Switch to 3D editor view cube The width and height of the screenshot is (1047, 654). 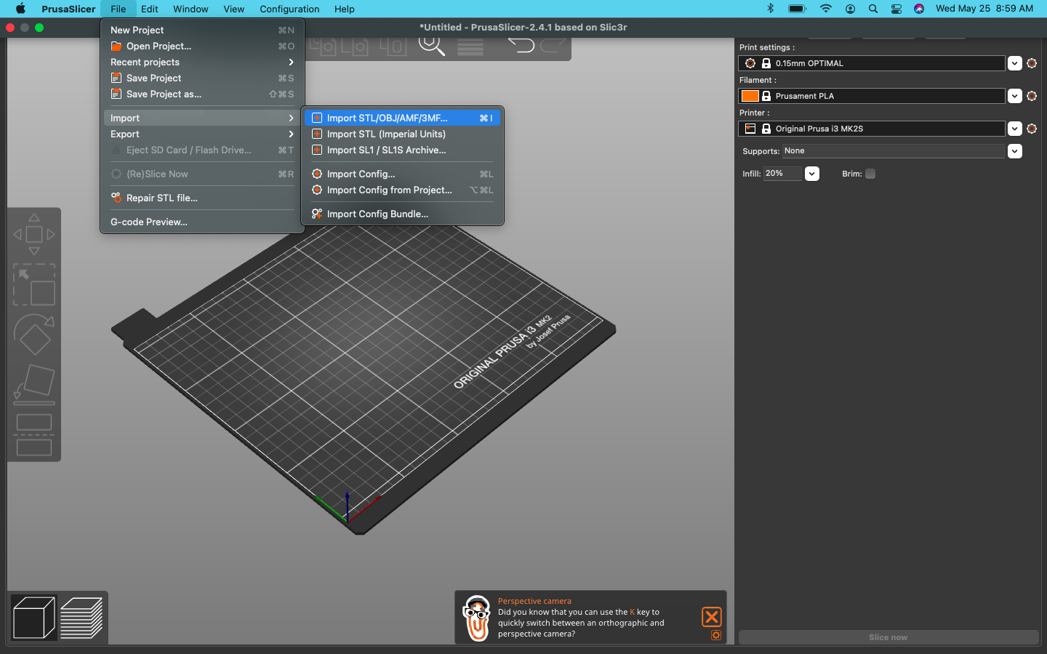34,618
